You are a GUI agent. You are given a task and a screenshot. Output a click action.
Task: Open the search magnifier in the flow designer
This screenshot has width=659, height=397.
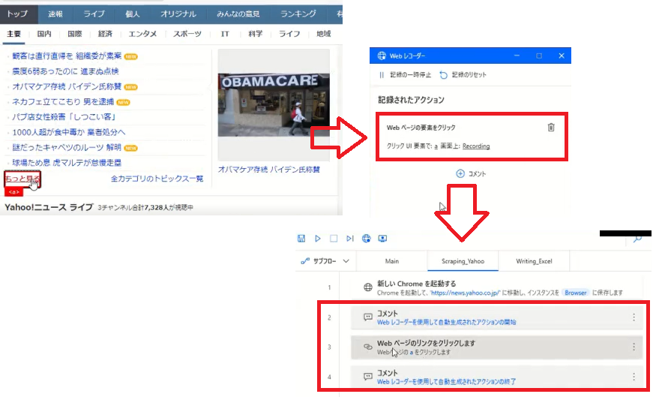click(x=637, y=239)
